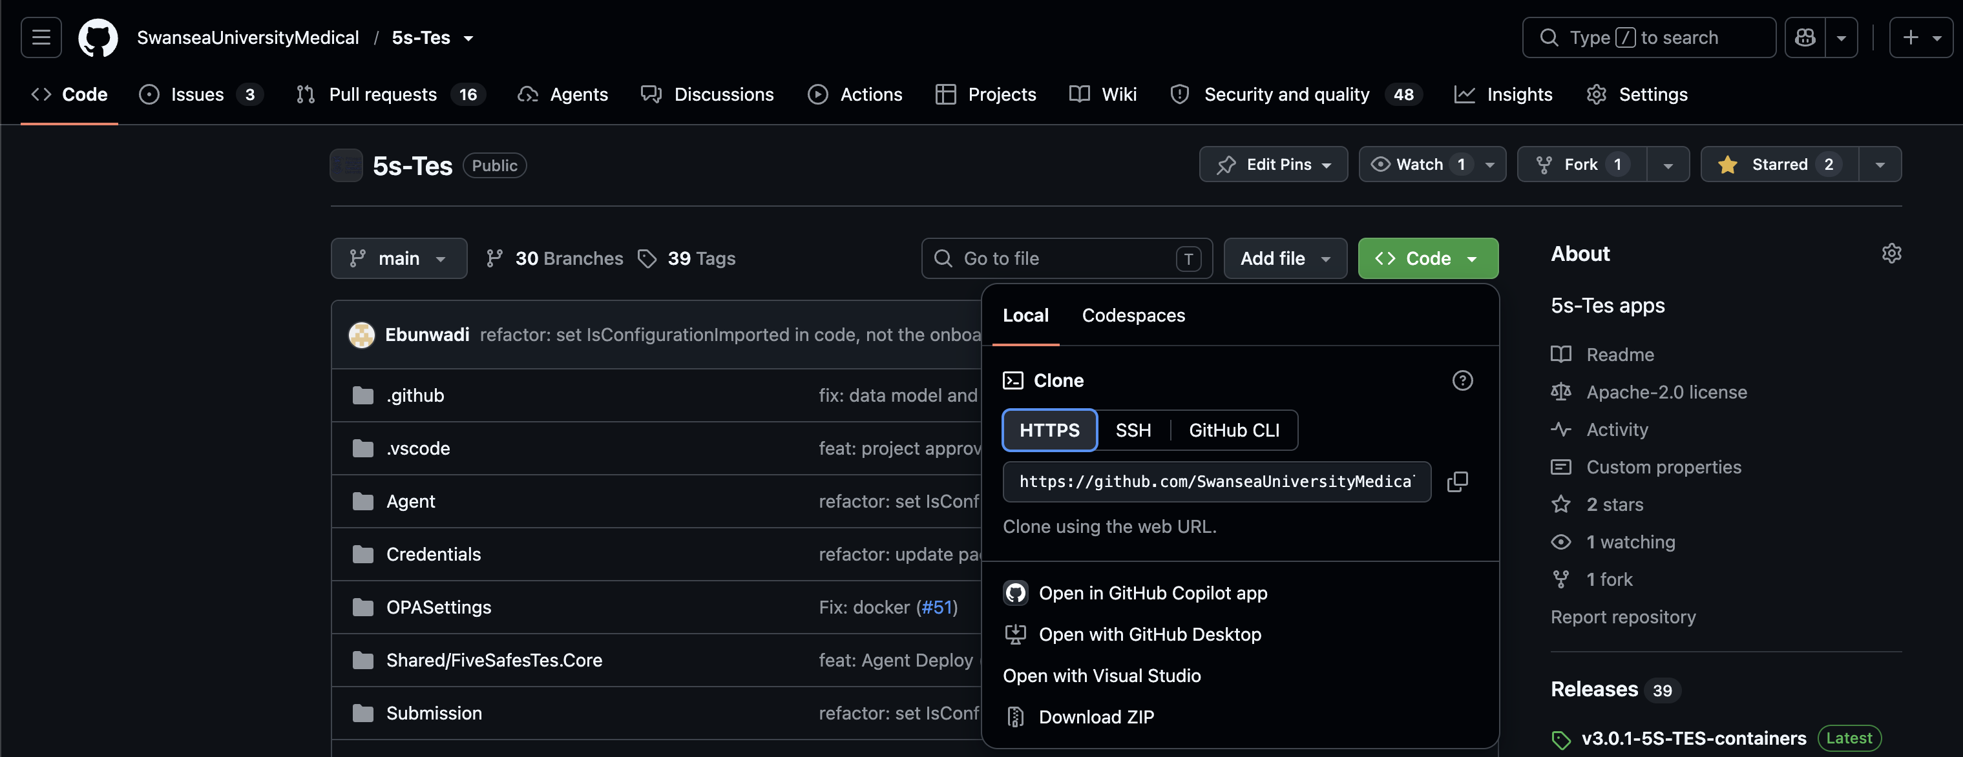Open the Wiki tab

click(x=1103, y=94)
